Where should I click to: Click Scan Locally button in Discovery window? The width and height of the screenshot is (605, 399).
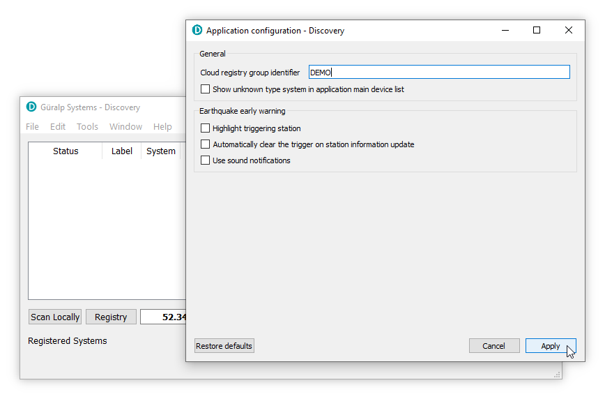point(55,317)
